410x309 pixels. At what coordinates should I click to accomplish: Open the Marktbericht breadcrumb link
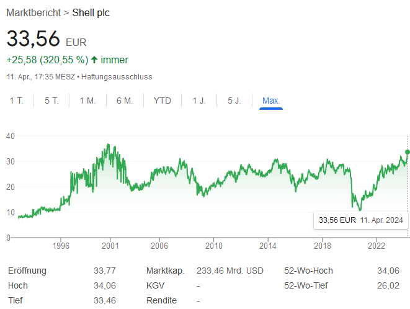tap(33, 12)
